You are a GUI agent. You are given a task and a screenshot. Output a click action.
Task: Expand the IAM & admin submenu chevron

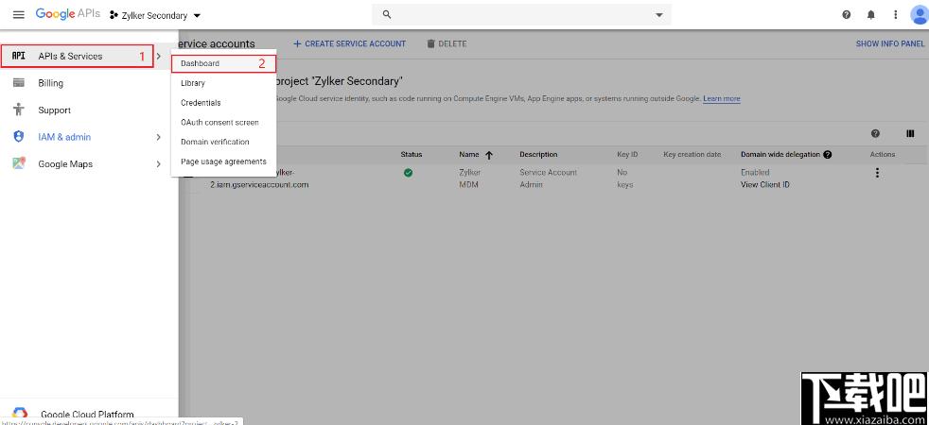(x=158, y=137)
